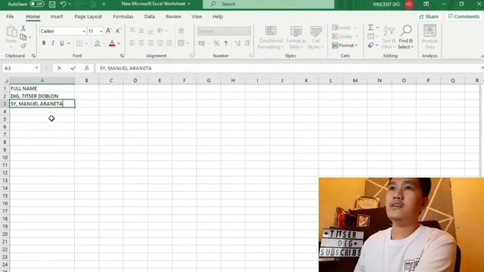Toggle Underline formatting

pos(62,43)
